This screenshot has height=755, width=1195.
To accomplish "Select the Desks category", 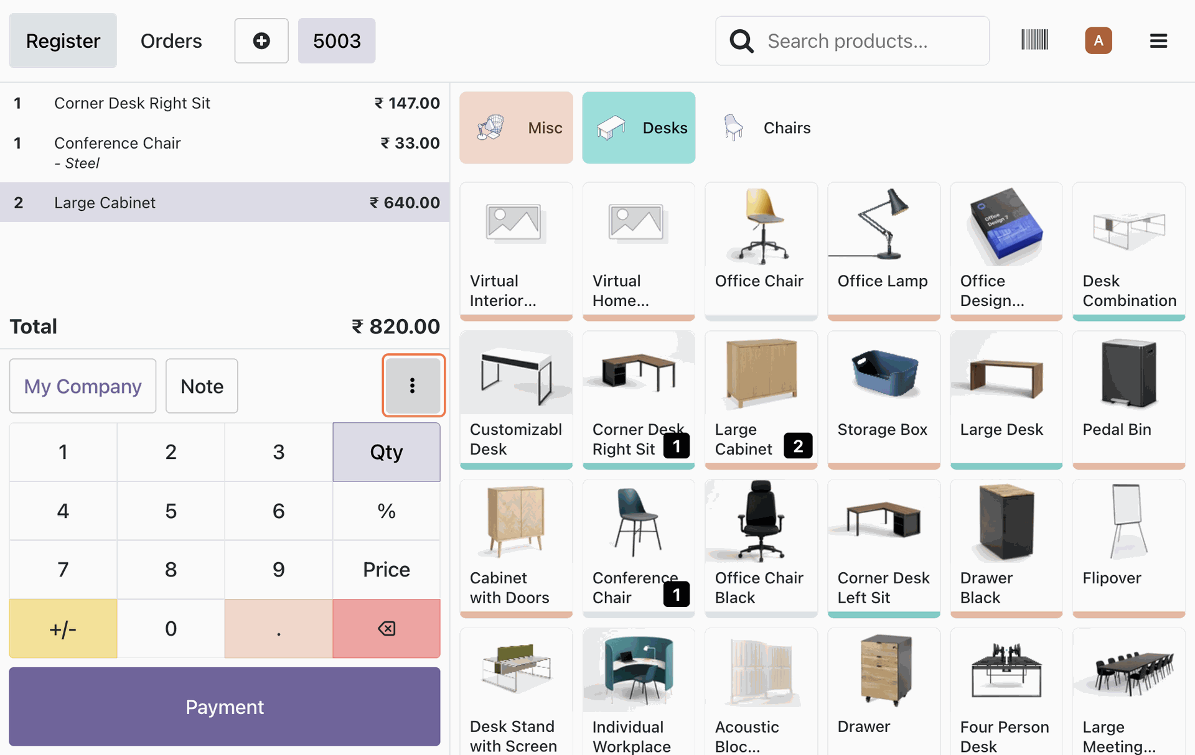I will 639,127.
